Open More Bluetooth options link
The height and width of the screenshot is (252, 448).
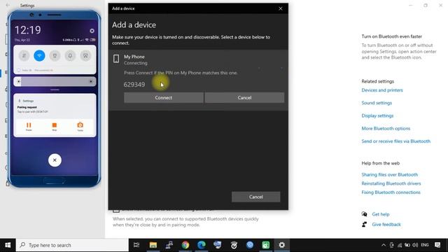[x=386, y=129]
